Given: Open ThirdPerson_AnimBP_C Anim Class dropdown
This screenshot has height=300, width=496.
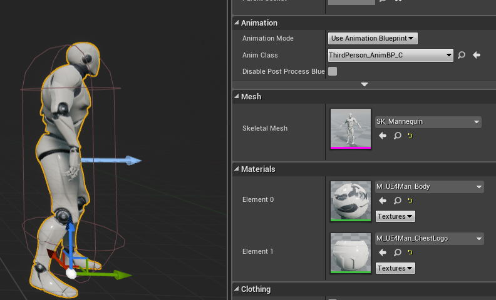Looking at the screenshot, I should (x=391, y=55).
